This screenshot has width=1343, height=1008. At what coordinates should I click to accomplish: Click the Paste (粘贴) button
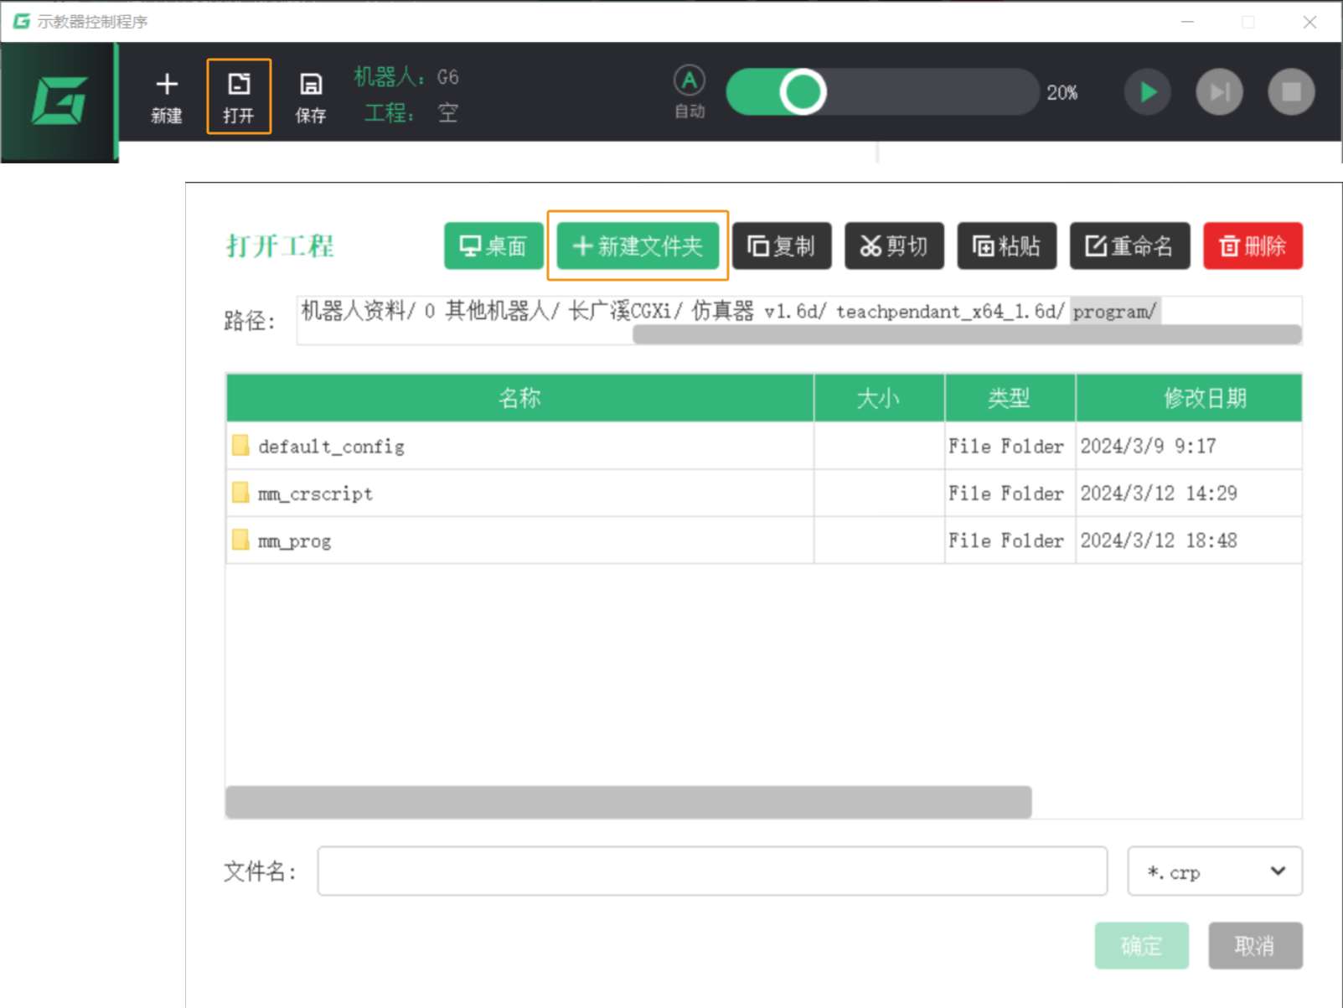pos(1006,246)
